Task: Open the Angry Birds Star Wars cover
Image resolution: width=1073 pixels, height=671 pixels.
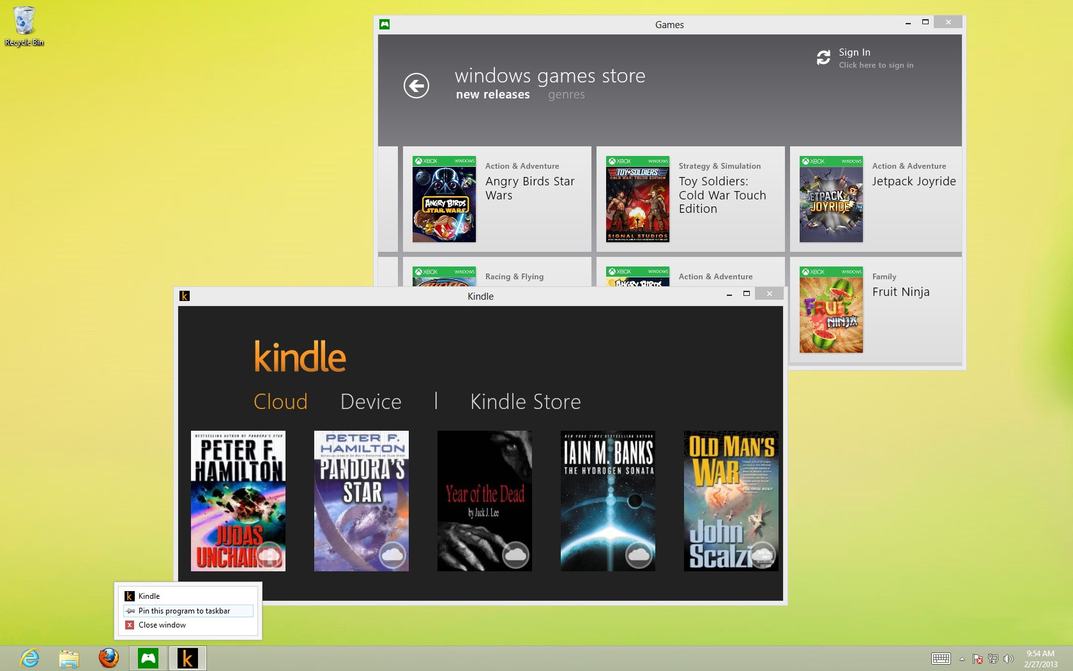Action: point(444,199)
